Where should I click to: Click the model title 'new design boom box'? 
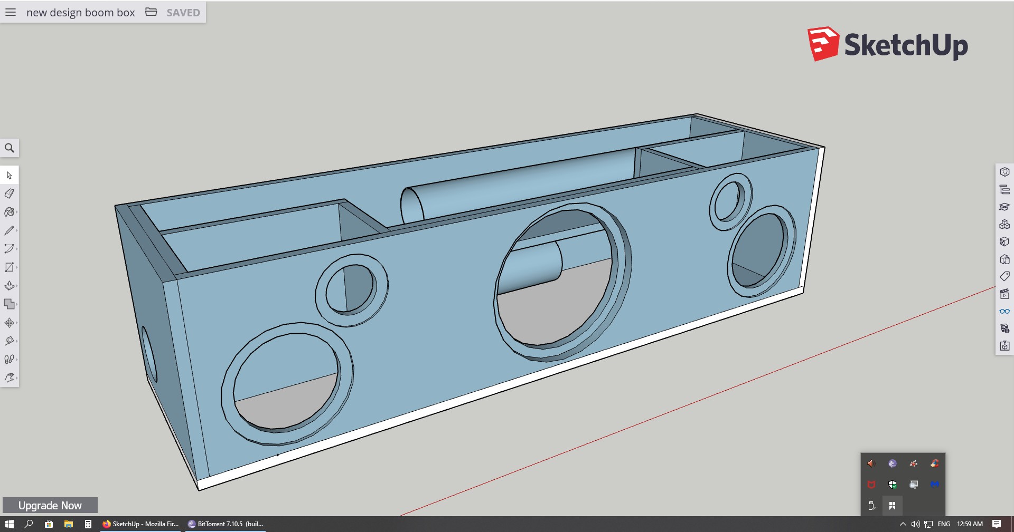tap(81, 13)
